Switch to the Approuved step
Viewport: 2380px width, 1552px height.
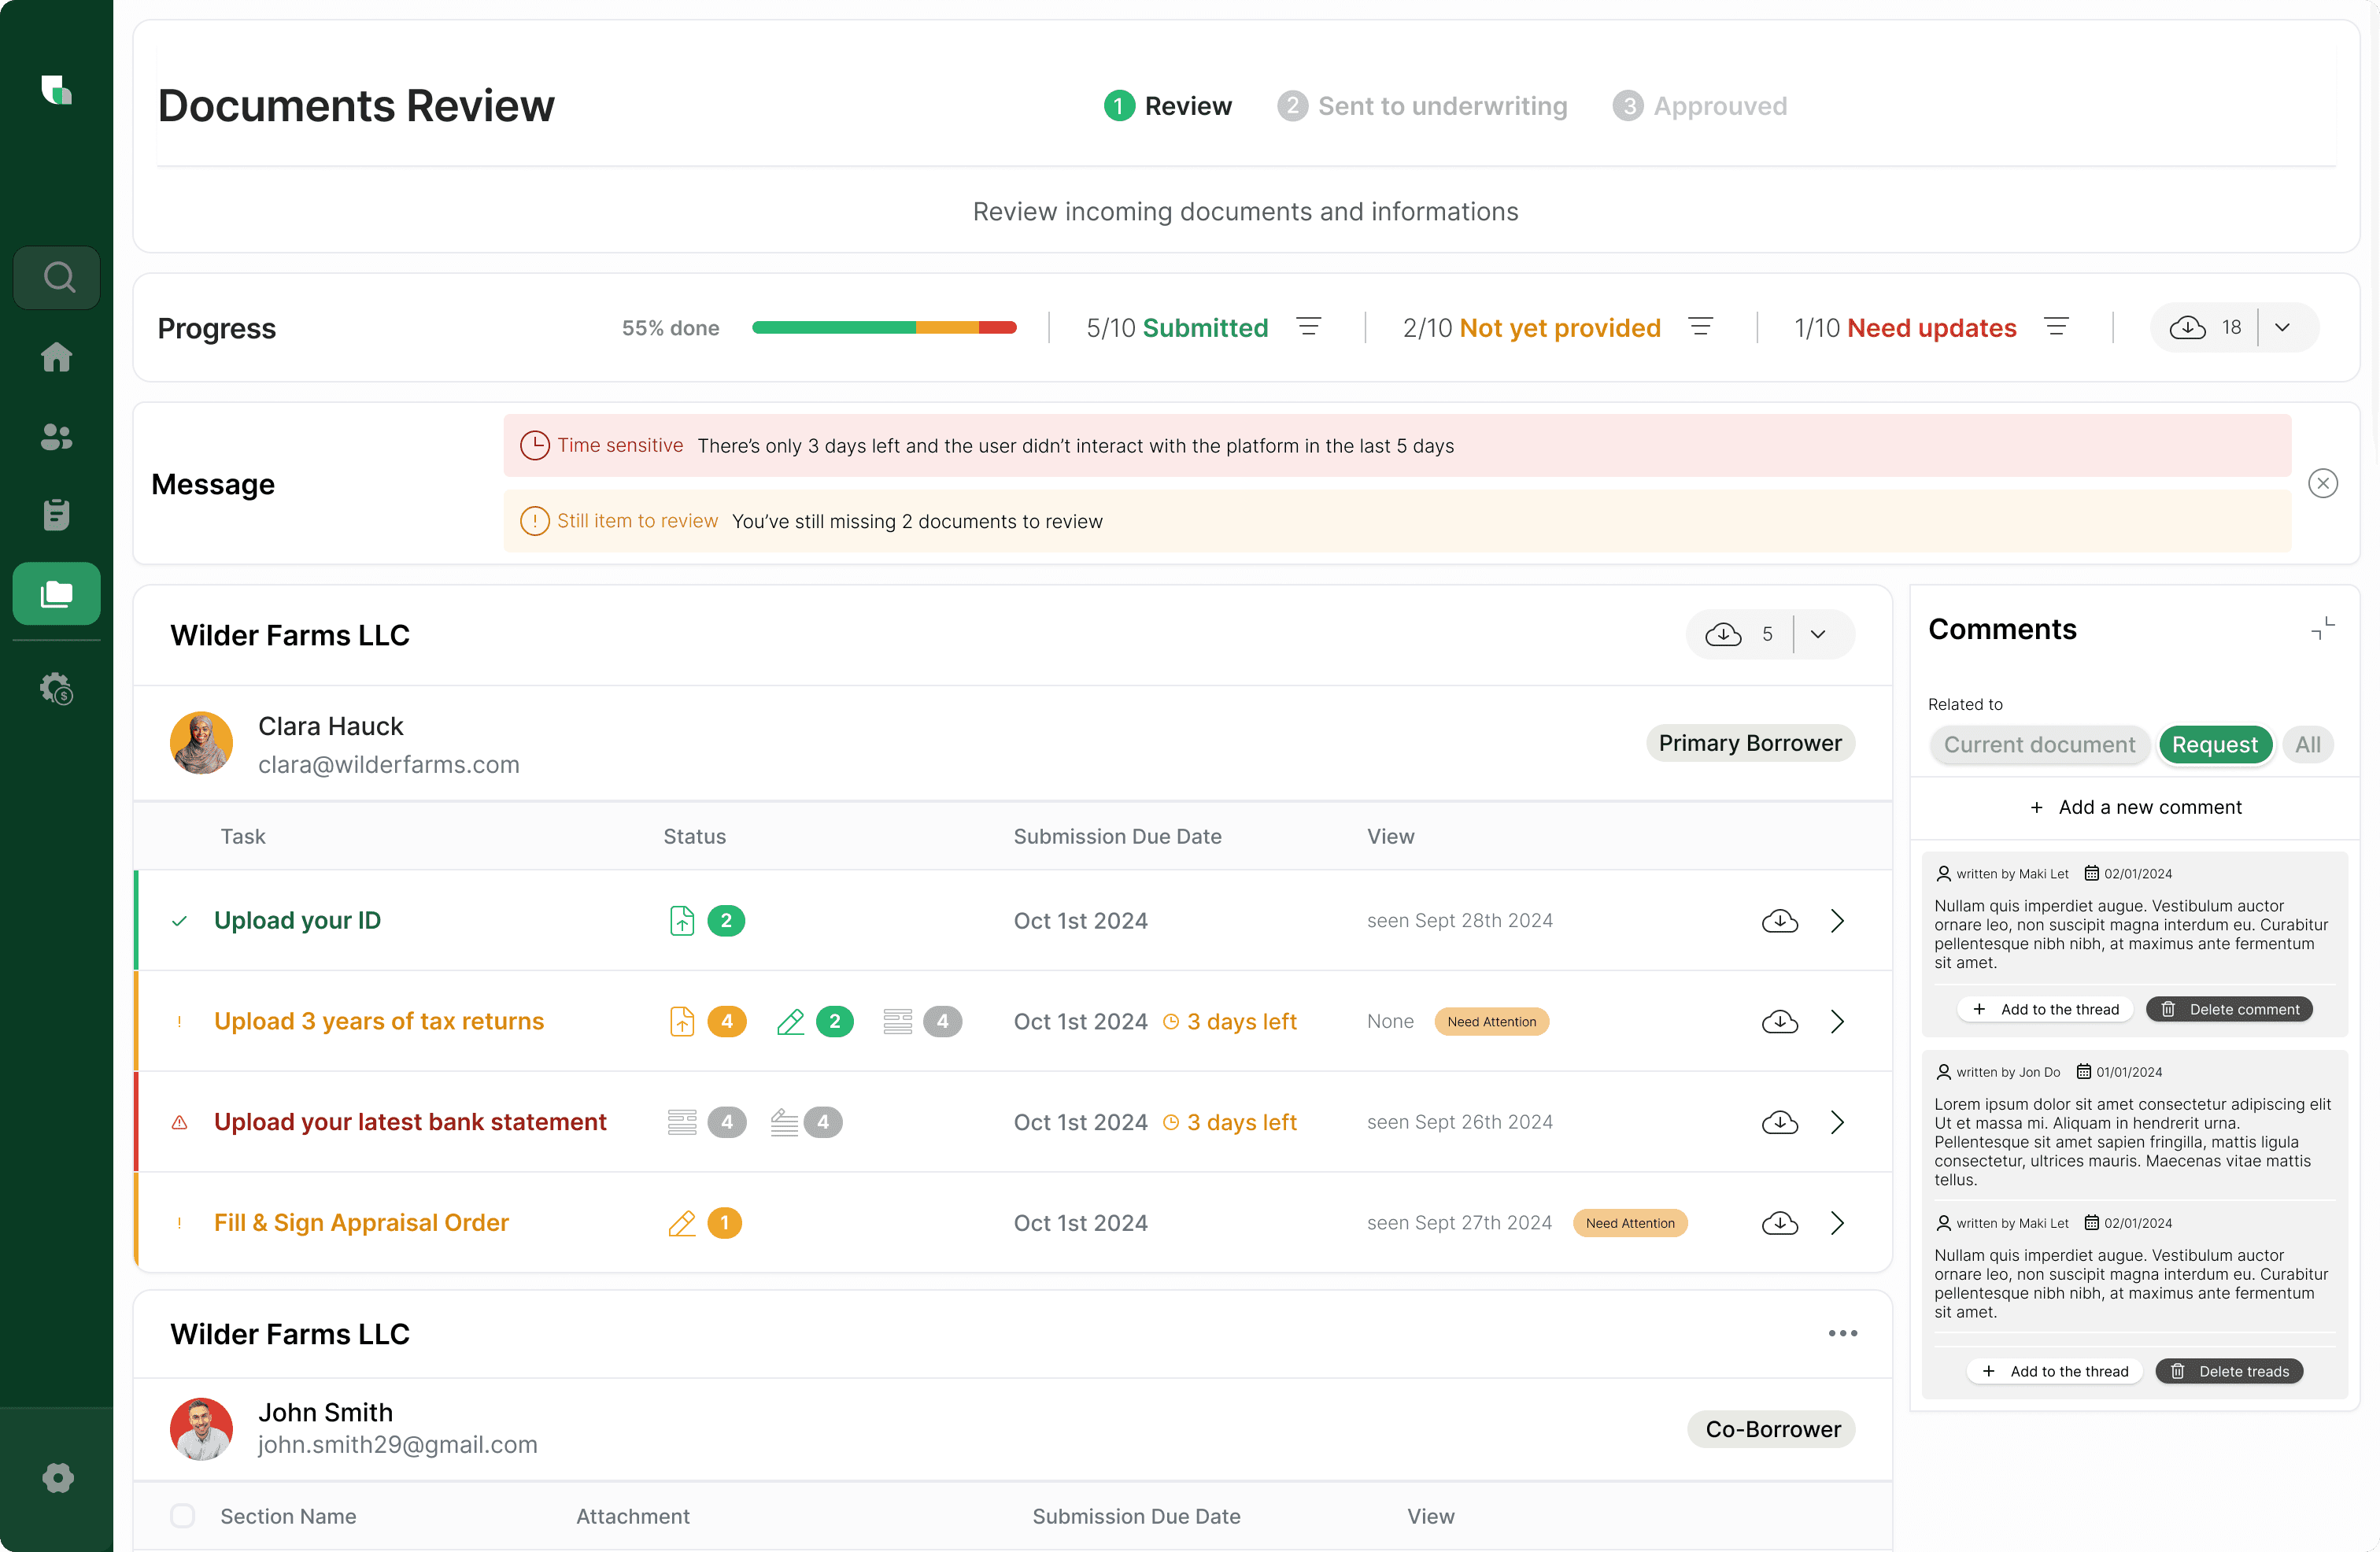pos(1700,106)
